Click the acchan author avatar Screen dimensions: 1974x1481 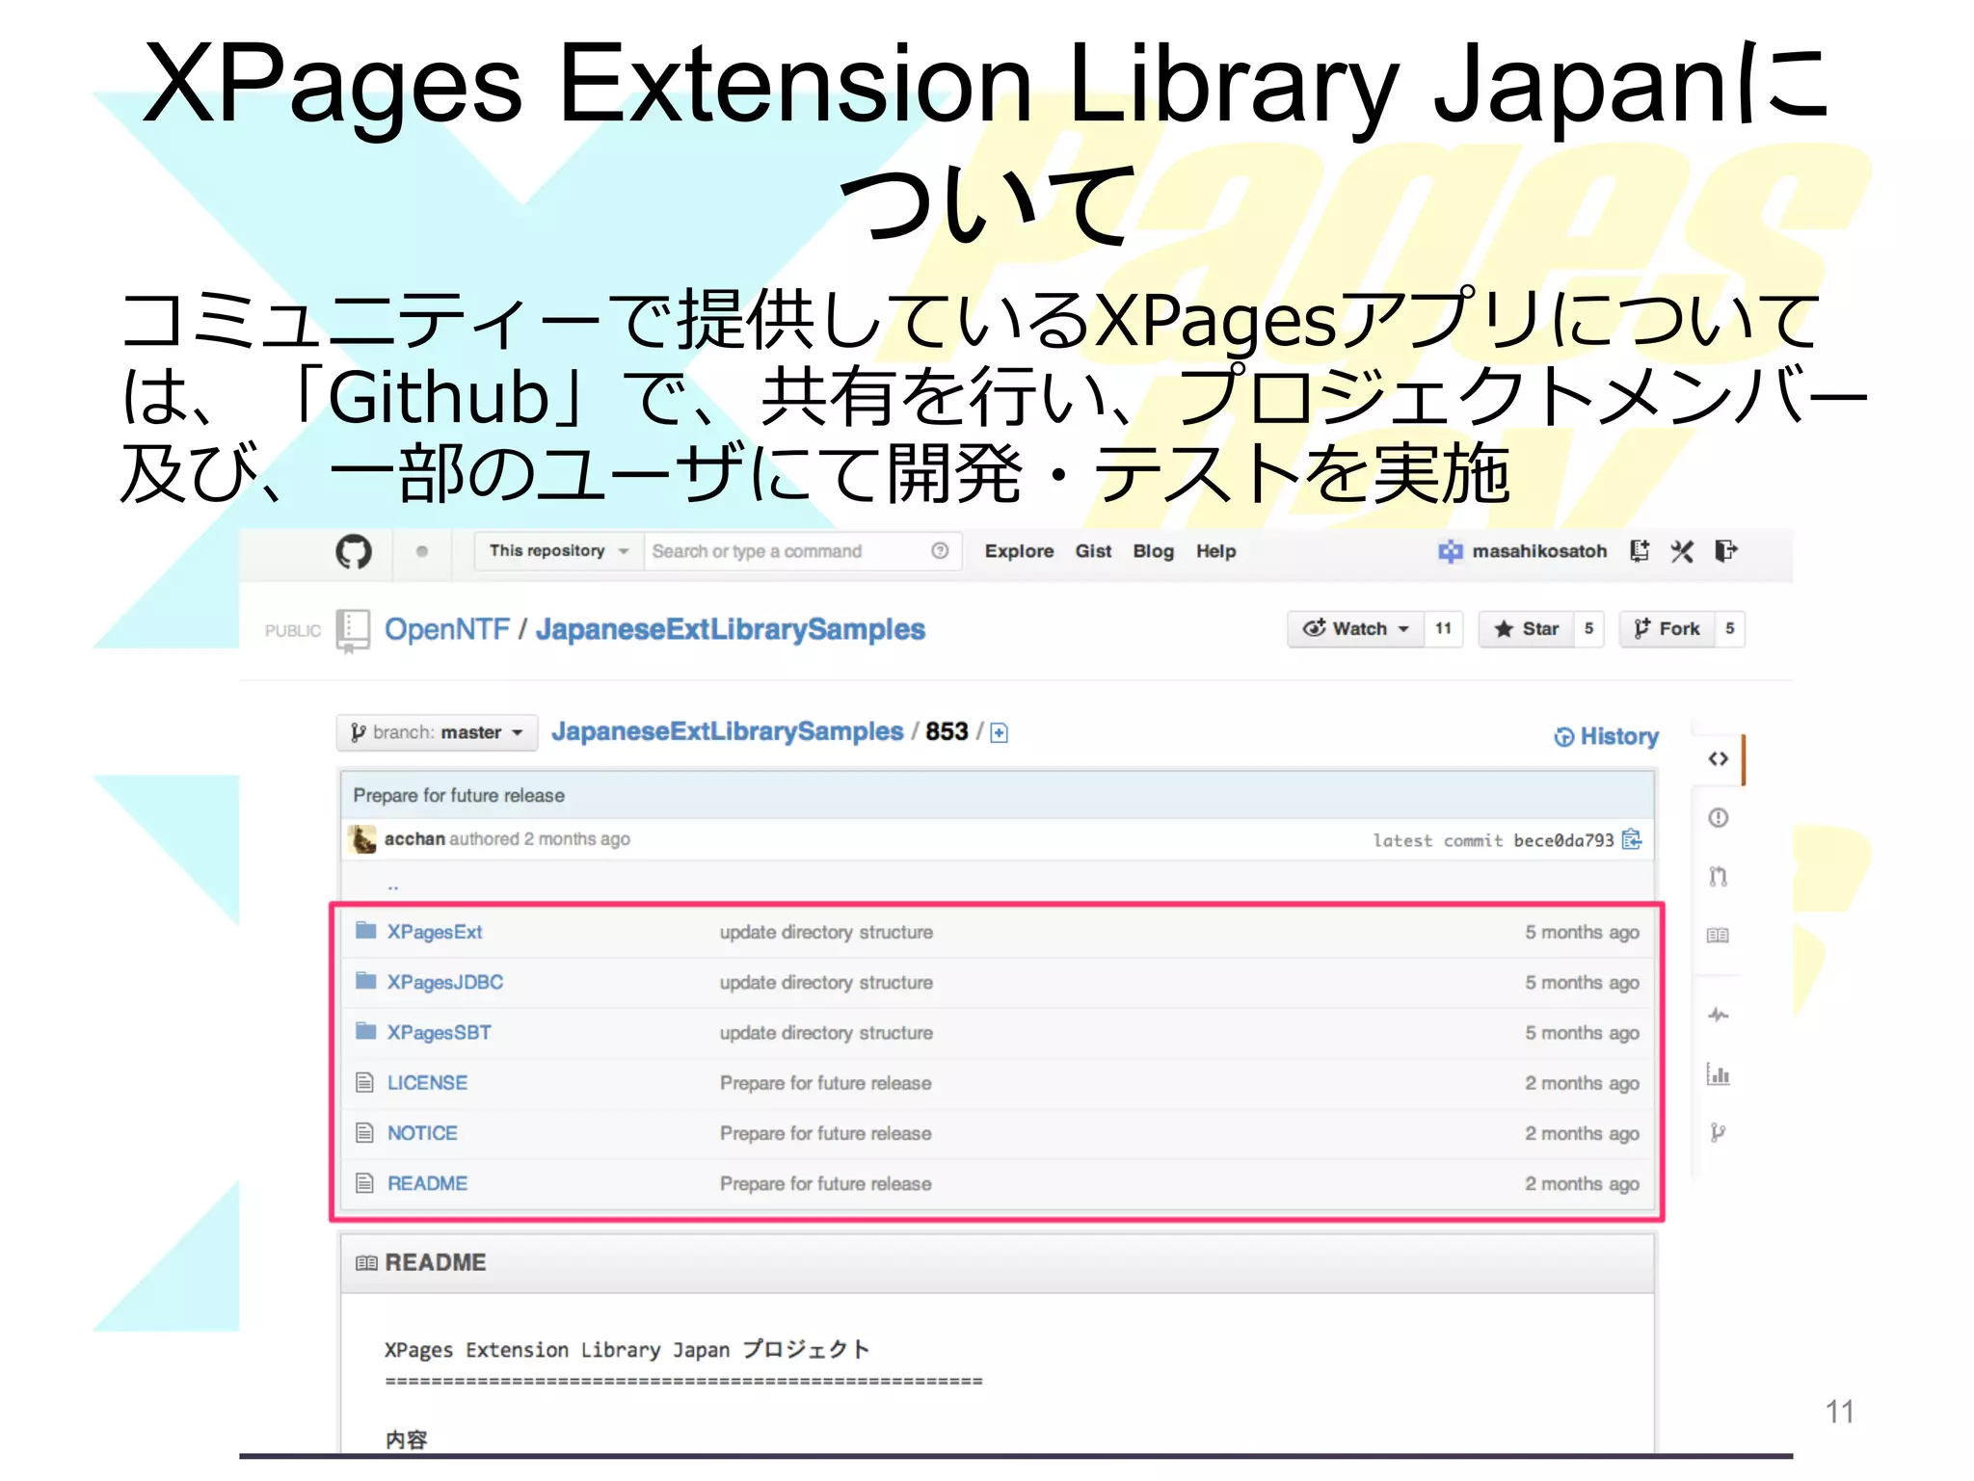pos(362,839)
